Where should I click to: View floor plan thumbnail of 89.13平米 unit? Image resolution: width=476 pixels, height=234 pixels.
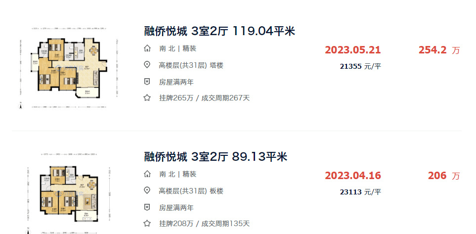click(69, 193)
